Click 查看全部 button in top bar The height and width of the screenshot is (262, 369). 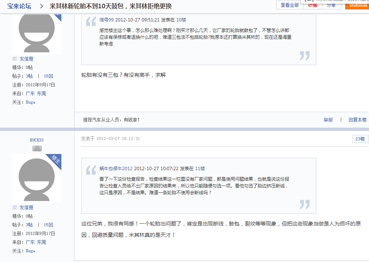tap(290, 5)
